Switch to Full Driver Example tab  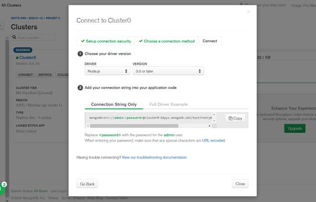tap(168, 104)
